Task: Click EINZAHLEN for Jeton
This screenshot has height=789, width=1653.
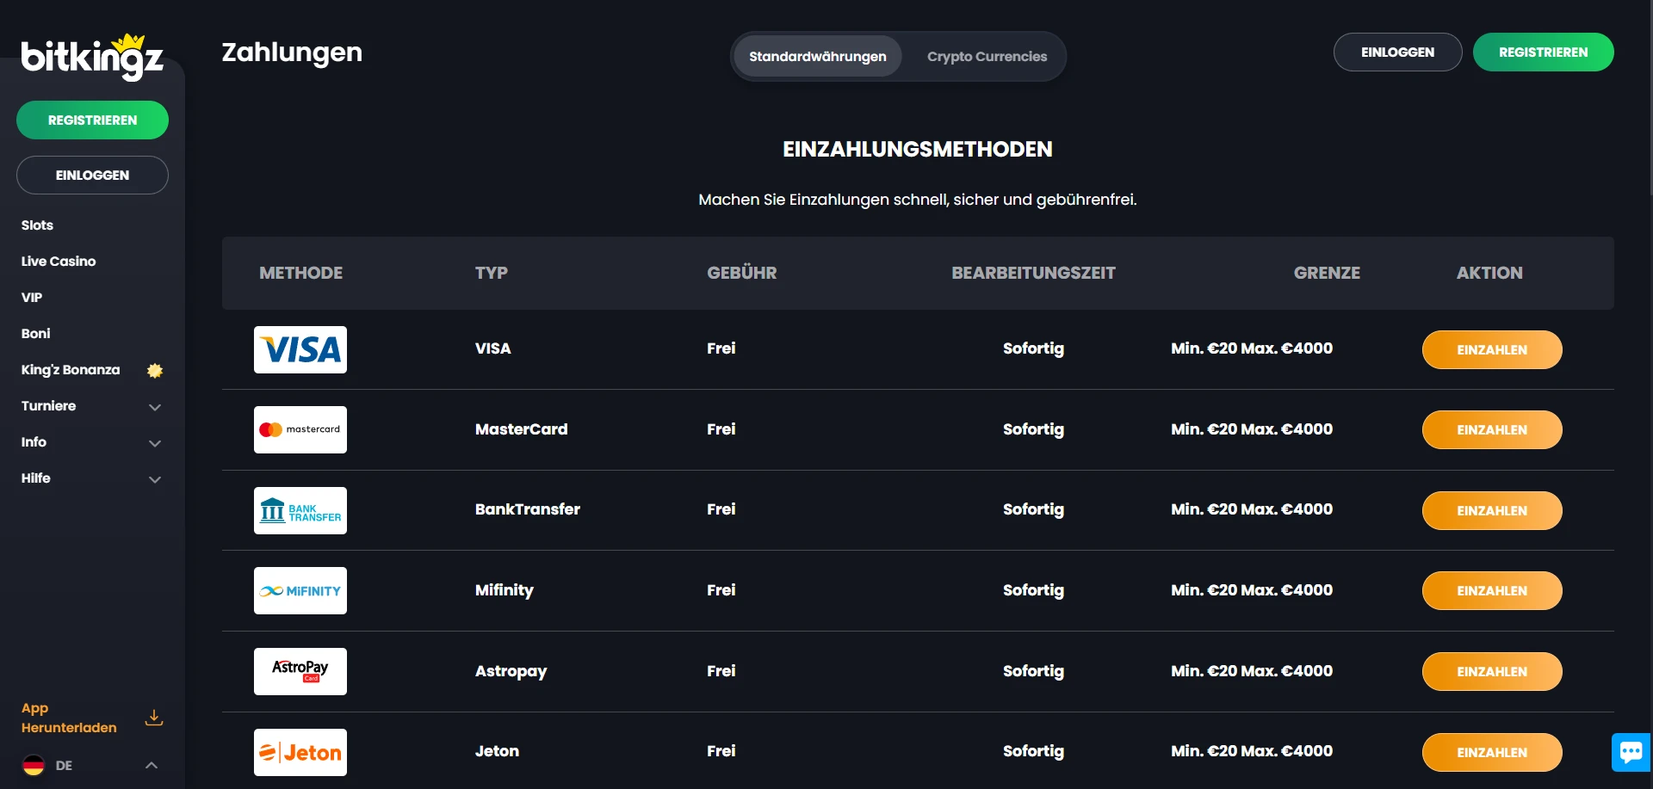Action: [1492, 752]
